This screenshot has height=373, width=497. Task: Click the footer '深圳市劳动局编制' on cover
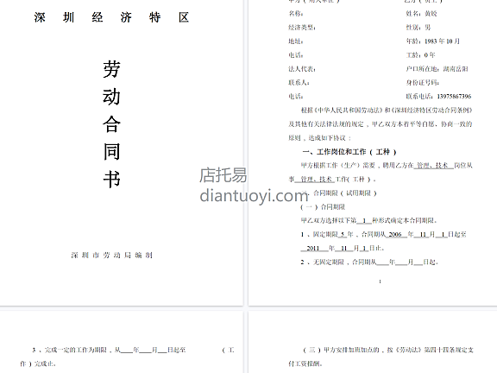pos(112,255)
